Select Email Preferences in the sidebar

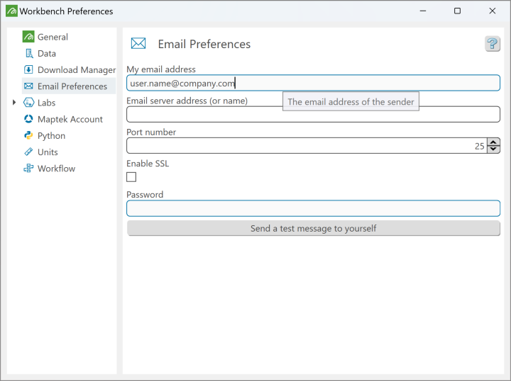(72, 86)
